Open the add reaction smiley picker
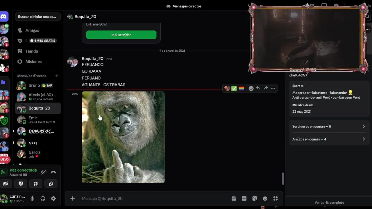372x209 pixels. (251, 89)
